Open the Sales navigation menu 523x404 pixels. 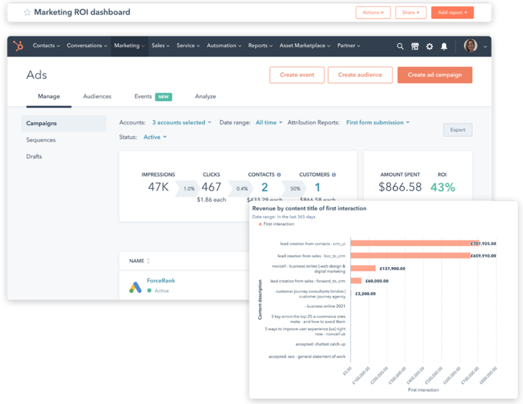point(161,46)
